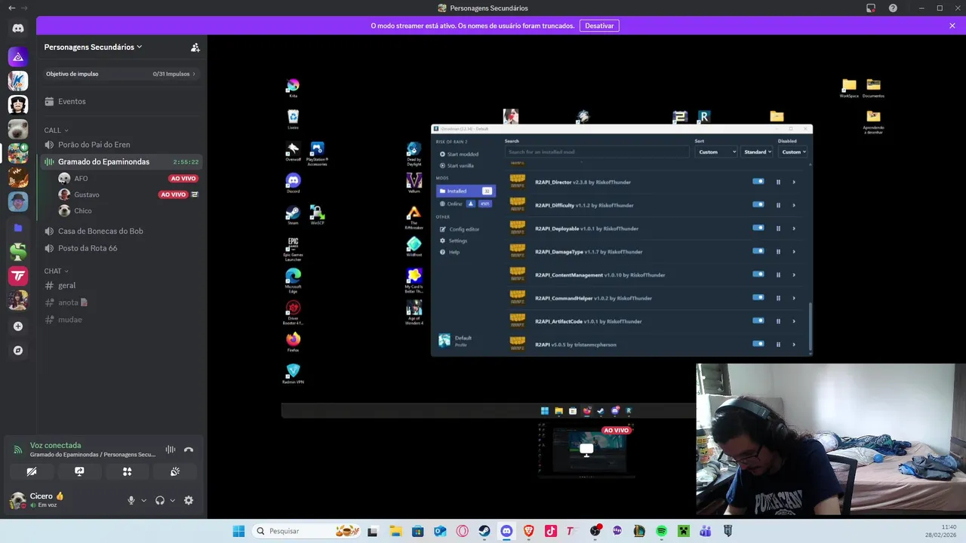Open the activities shapes icon
Screen dimensions: 966x543
pos(127,471)
